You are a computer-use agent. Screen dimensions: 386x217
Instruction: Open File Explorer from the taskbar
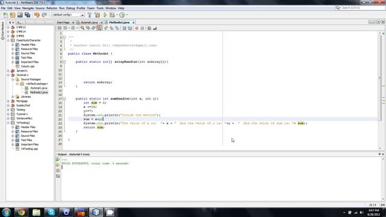[x=36, y=212]
